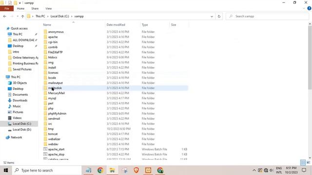Image resolution: width=312 pixels, height=175 pixels.
Task: Expand breadcrumb arrow after This PC
Action: (48, 17)
